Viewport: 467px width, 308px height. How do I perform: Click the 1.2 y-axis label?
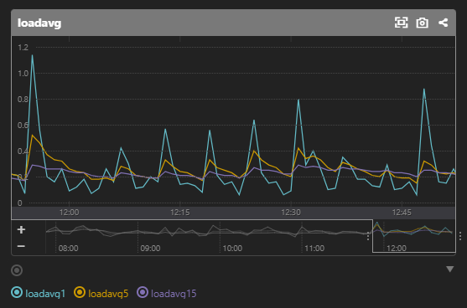click(23, 47)
